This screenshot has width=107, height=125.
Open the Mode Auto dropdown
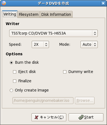[89, 44]
